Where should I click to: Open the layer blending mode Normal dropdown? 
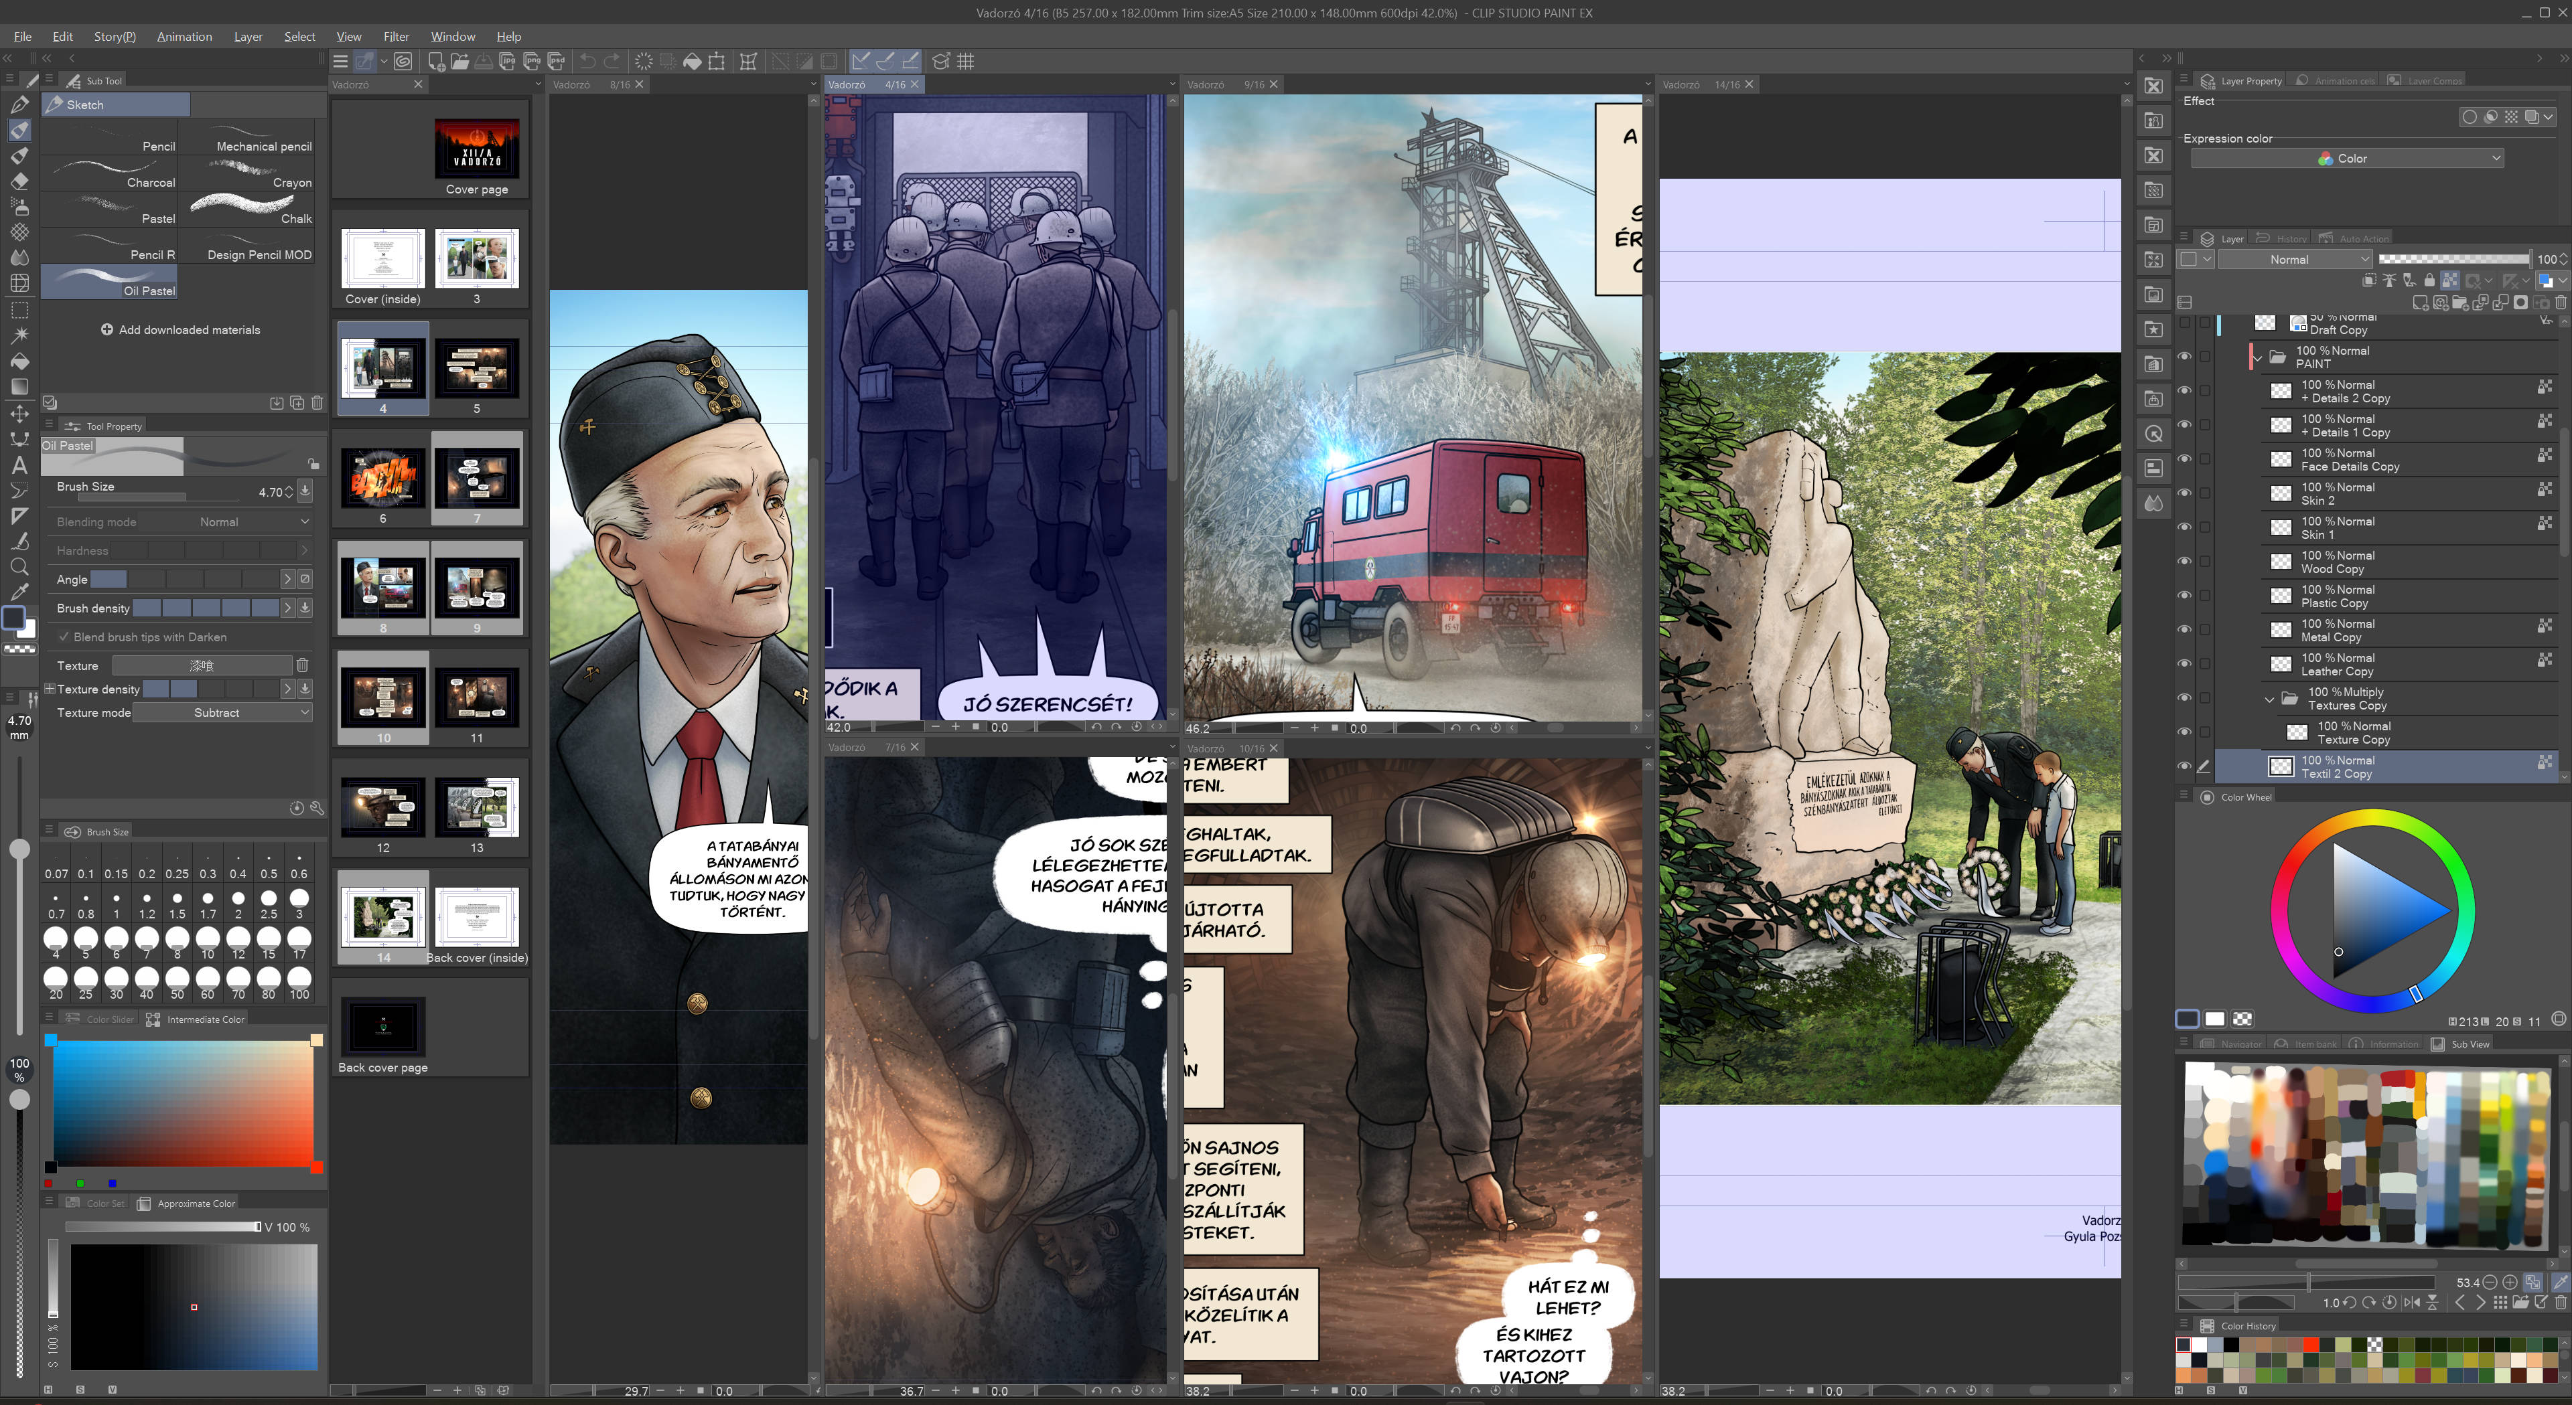(x=2295, y=260)
